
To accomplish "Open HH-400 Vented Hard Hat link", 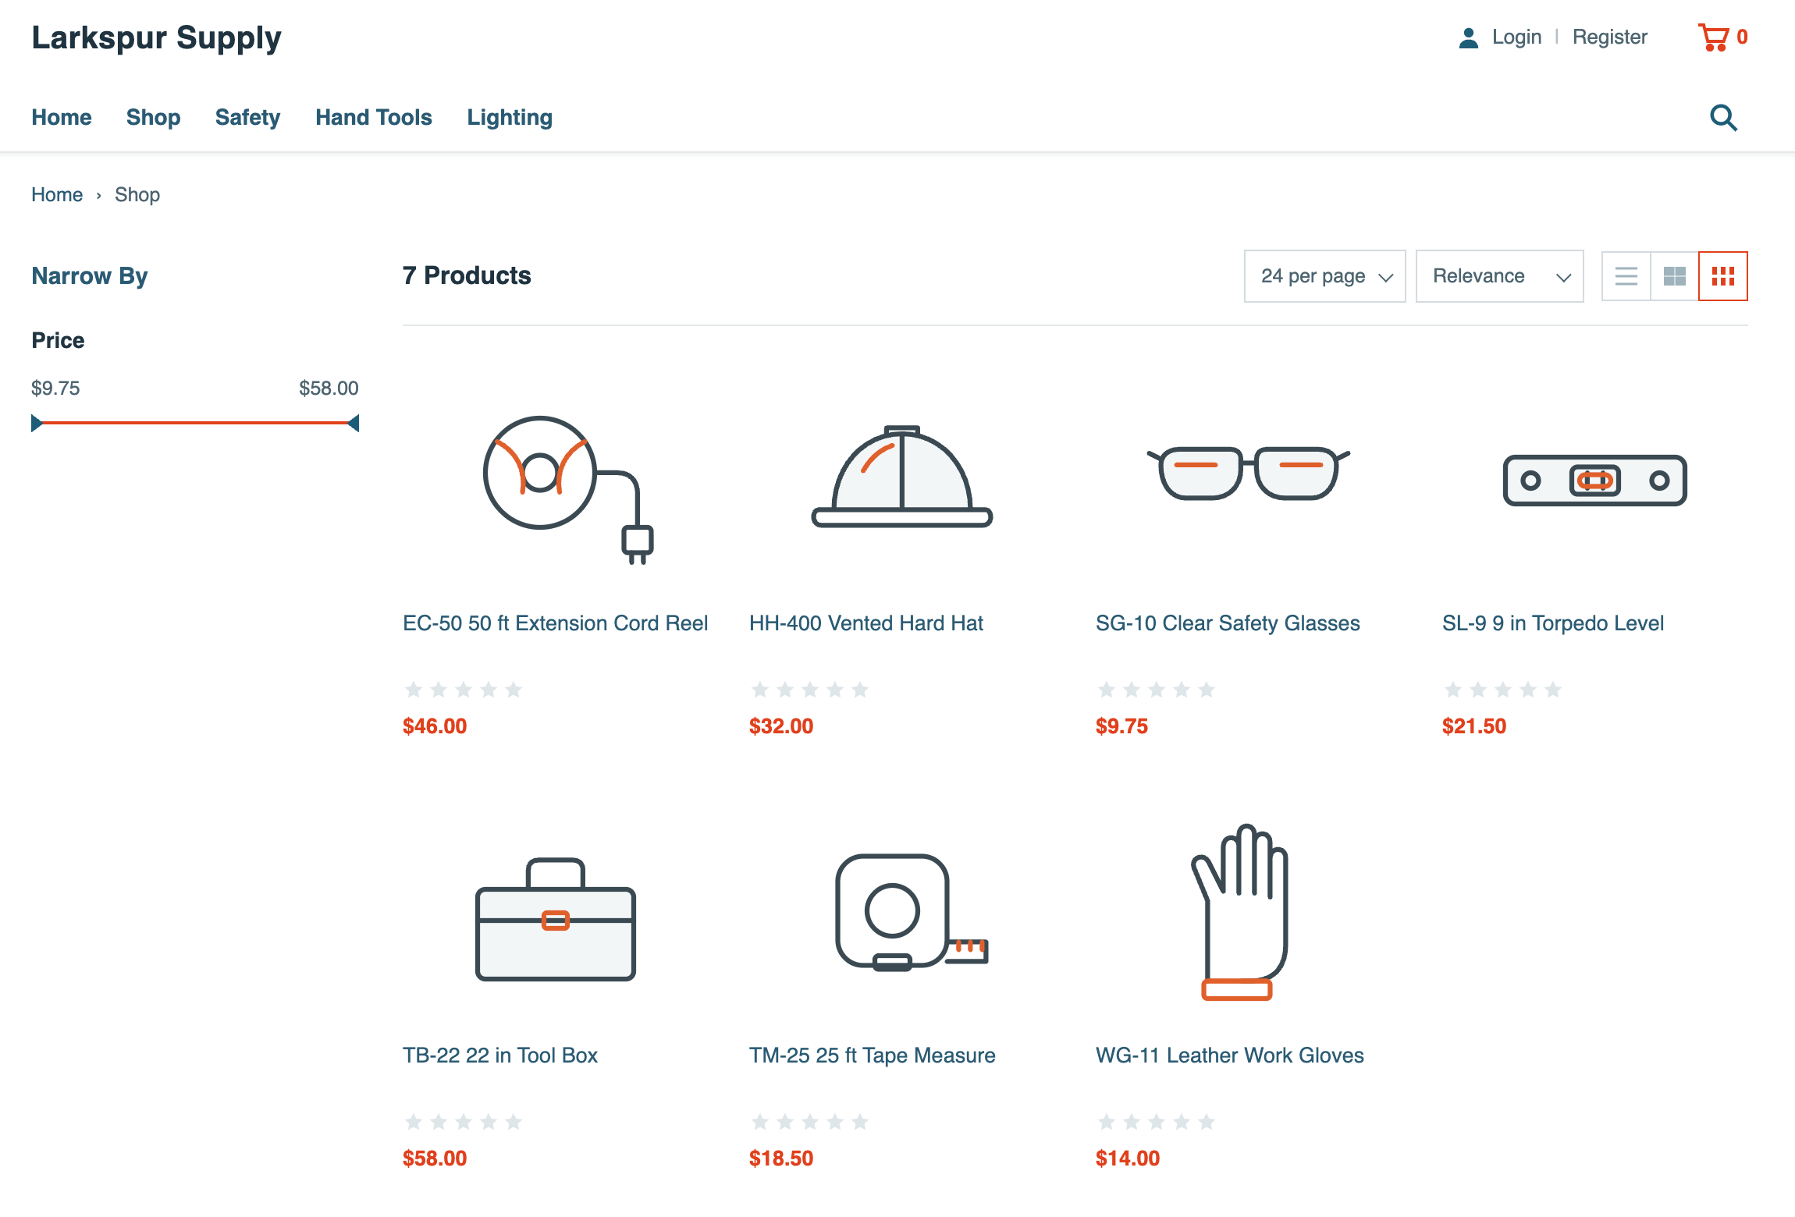I will (x=866, y=623).
